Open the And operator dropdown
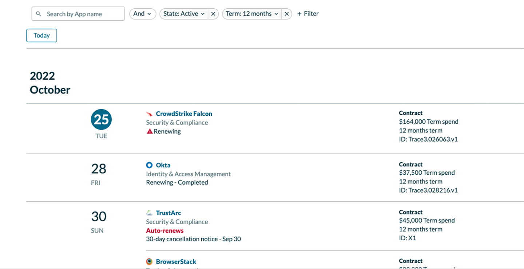This screenshot has width=524, height=269. [143, 14]
